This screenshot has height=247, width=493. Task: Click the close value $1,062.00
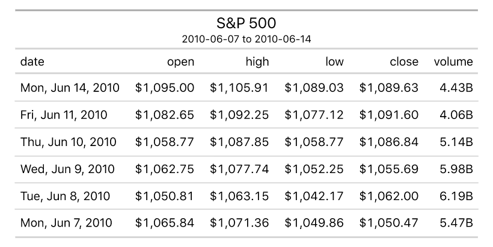coord(388,196)
